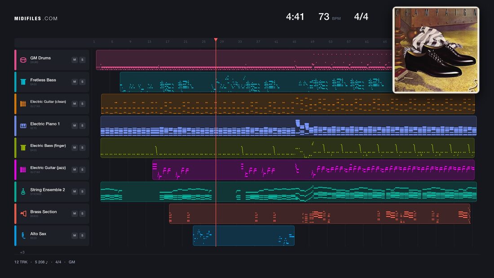Click the Fretless Bass teal clip
The height and width of the screenshot is (278, 494).
pos(256,82)
